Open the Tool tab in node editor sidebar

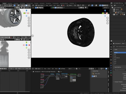(x=108, y=76)
